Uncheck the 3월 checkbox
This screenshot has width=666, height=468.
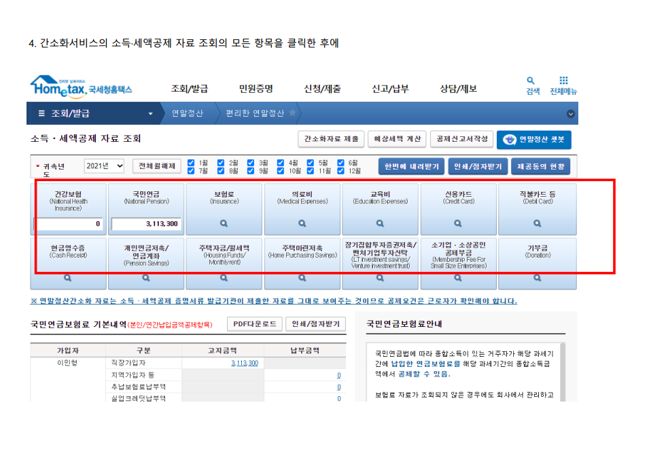pos(251,163)
